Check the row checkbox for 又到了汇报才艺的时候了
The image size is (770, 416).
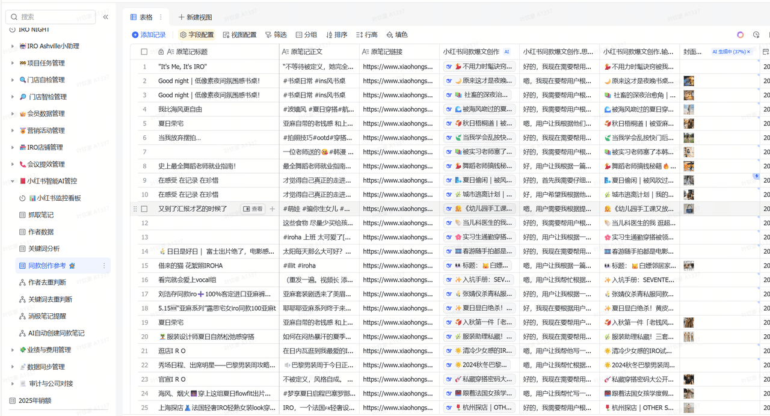[144, 209]
